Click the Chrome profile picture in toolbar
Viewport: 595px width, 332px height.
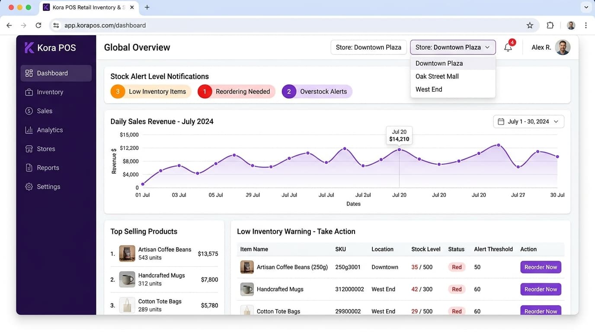click(571, 26)
